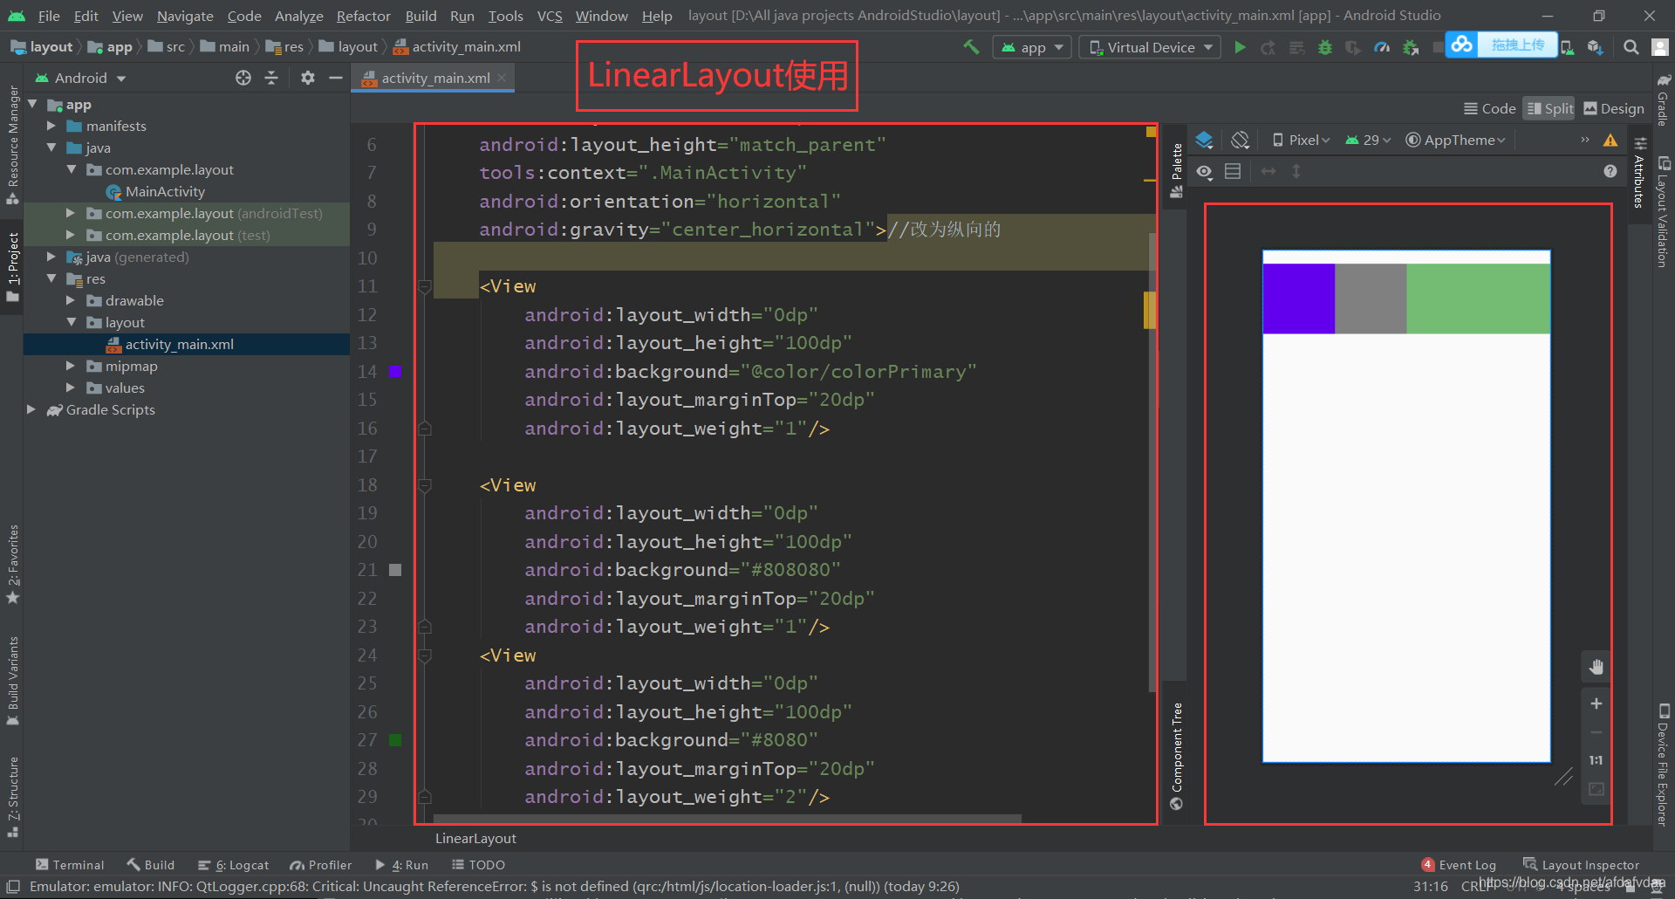Click the layout warning triangle icon

[1610, 140]
